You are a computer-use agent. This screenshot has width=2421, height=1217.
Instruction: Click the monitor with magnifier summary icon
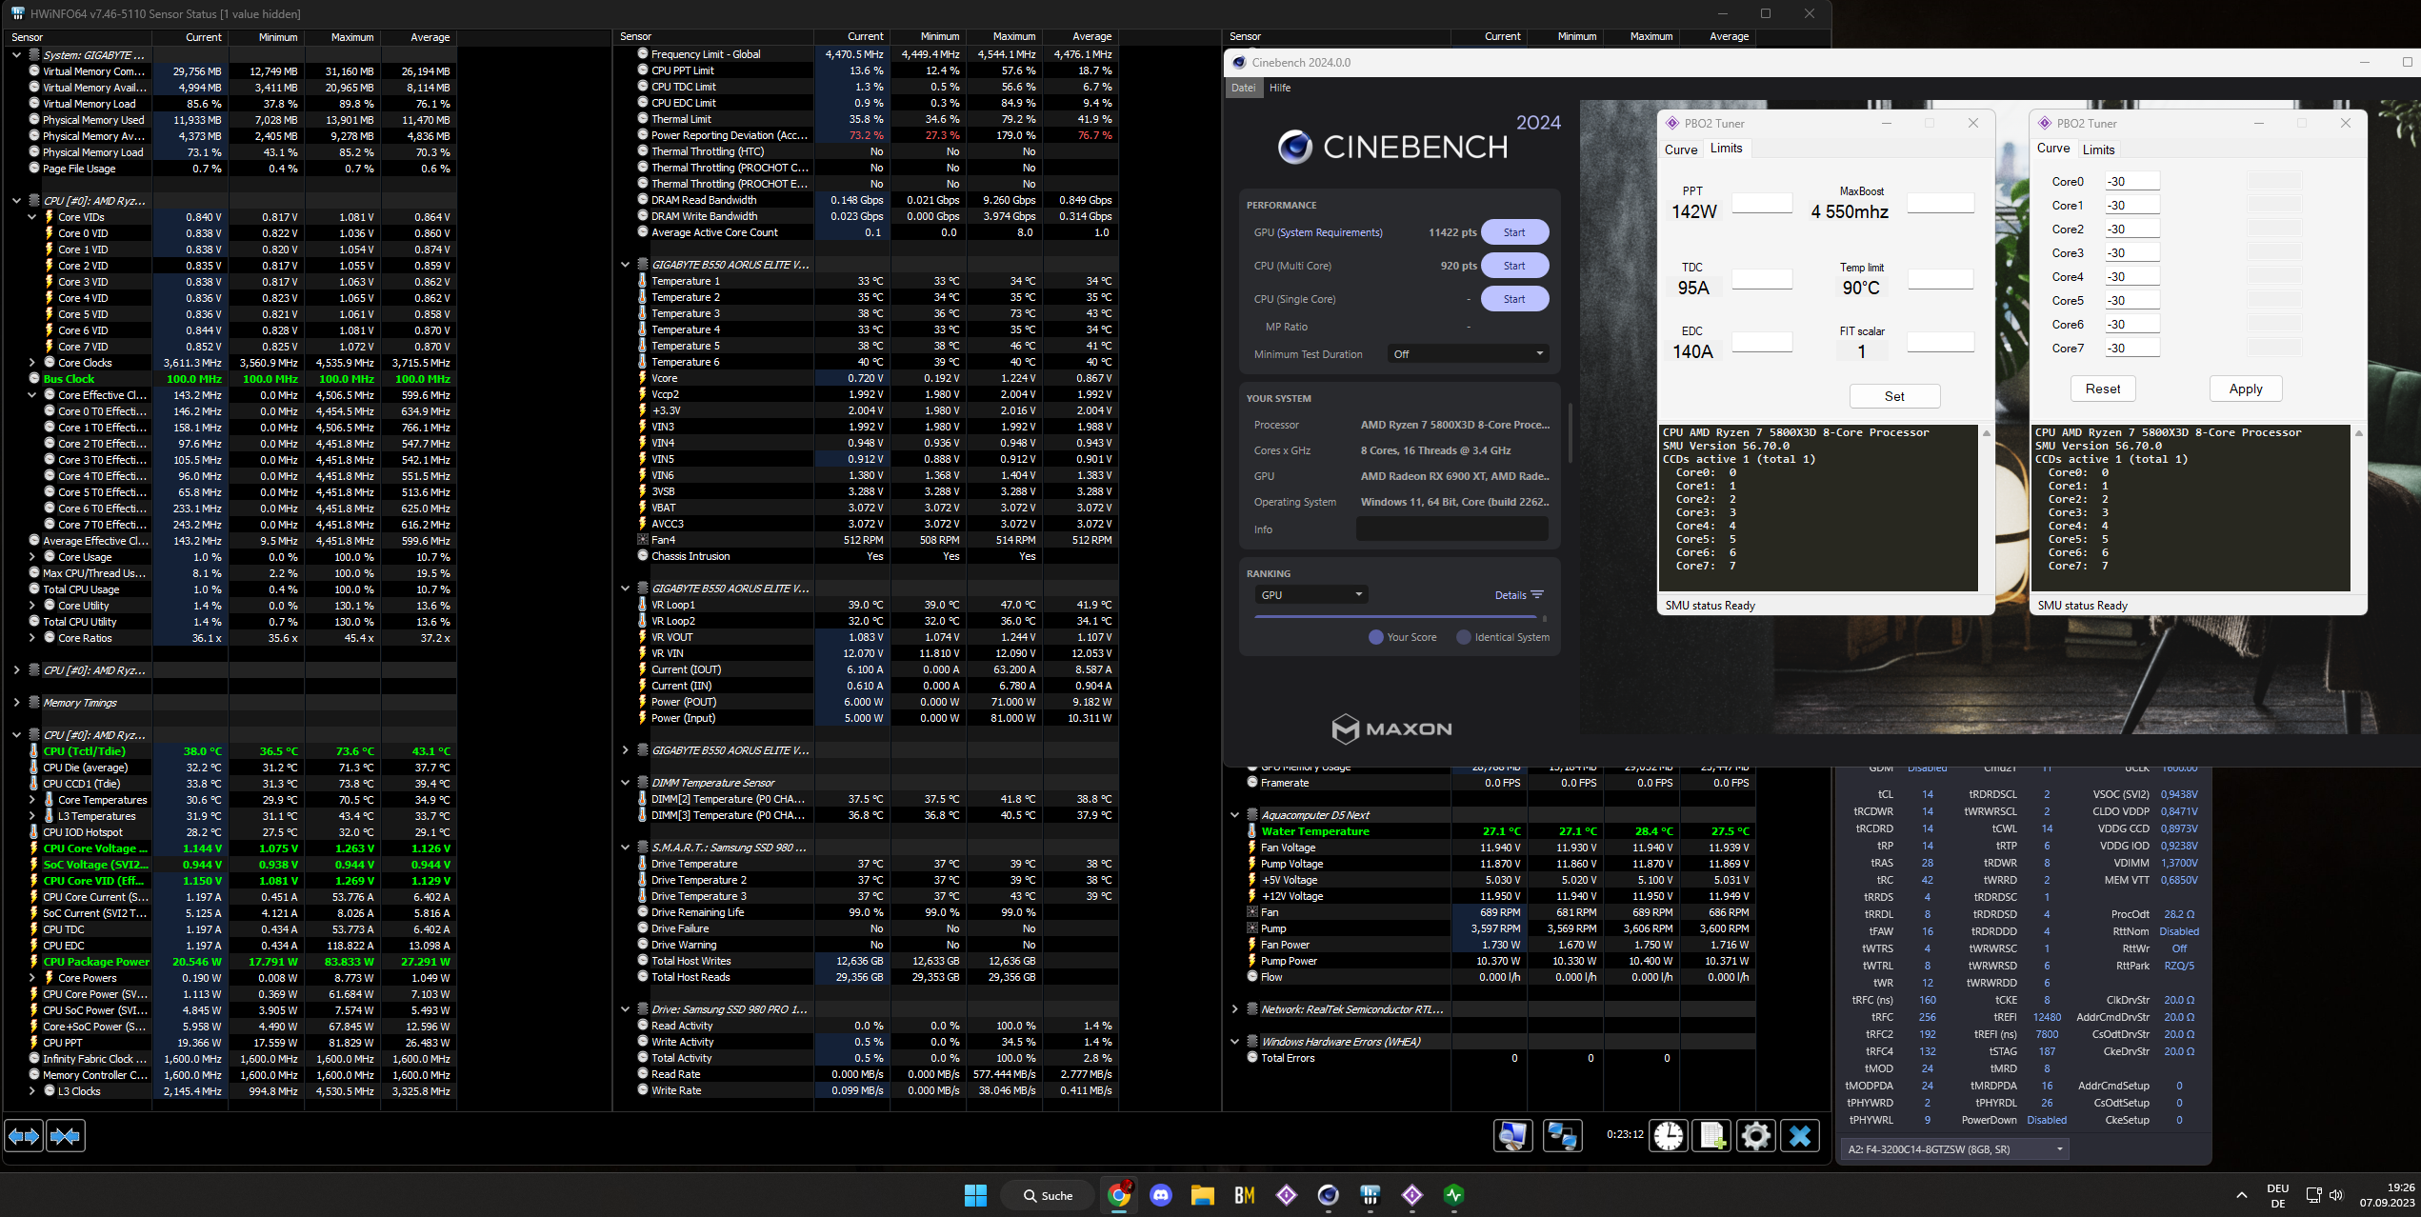point(1512,1135)
